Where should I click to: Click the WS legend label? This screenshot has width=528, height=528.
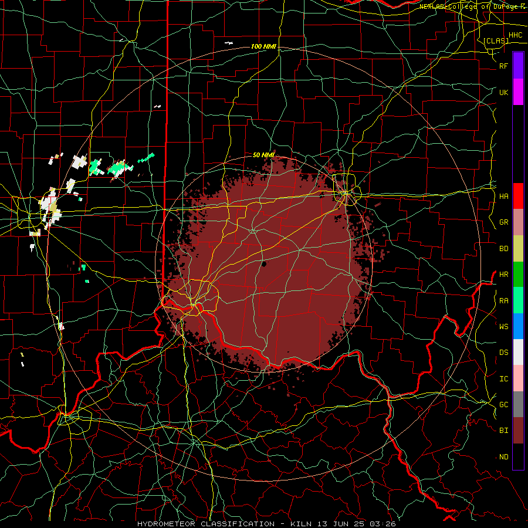click(x=503, y=326)
